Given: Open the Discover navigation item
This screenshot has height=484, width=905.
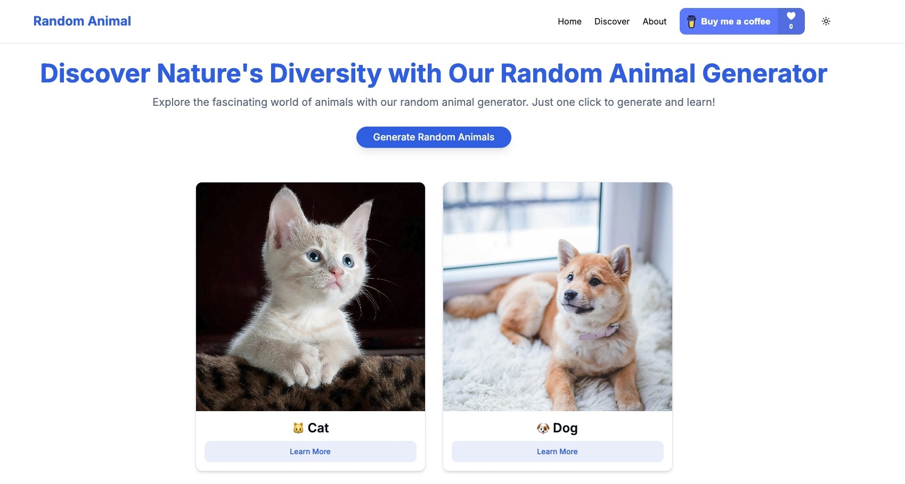Looking at the screenshot, I should point(612,21).
